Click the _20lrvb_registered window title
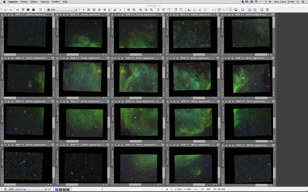 pos(253,145)
